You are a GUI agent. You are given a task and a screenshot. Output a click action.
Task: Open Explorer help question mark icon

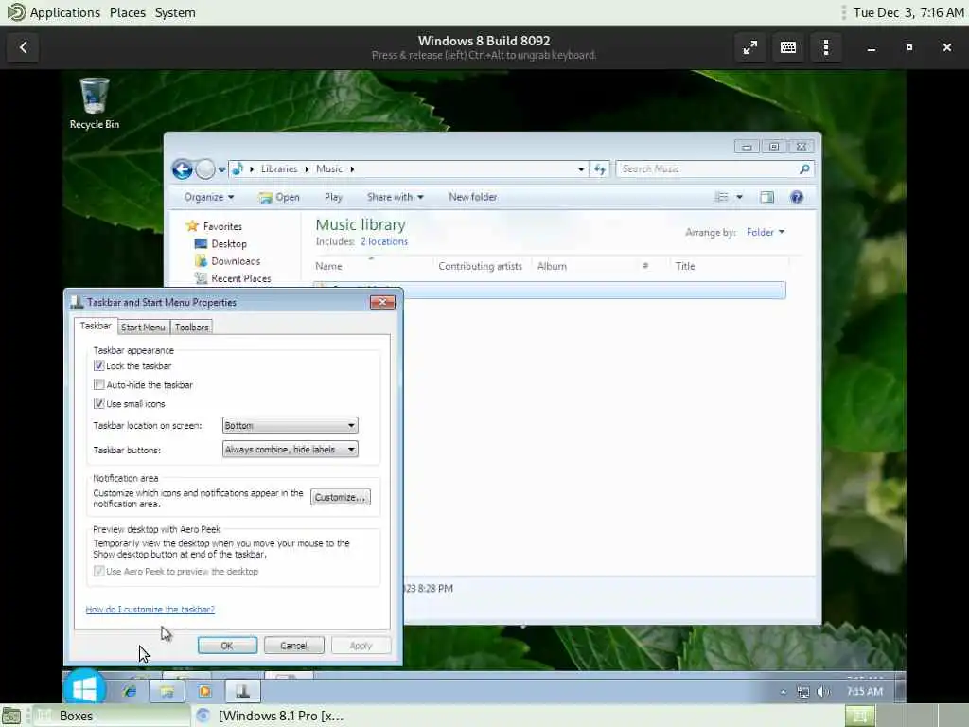coord(797,197)
